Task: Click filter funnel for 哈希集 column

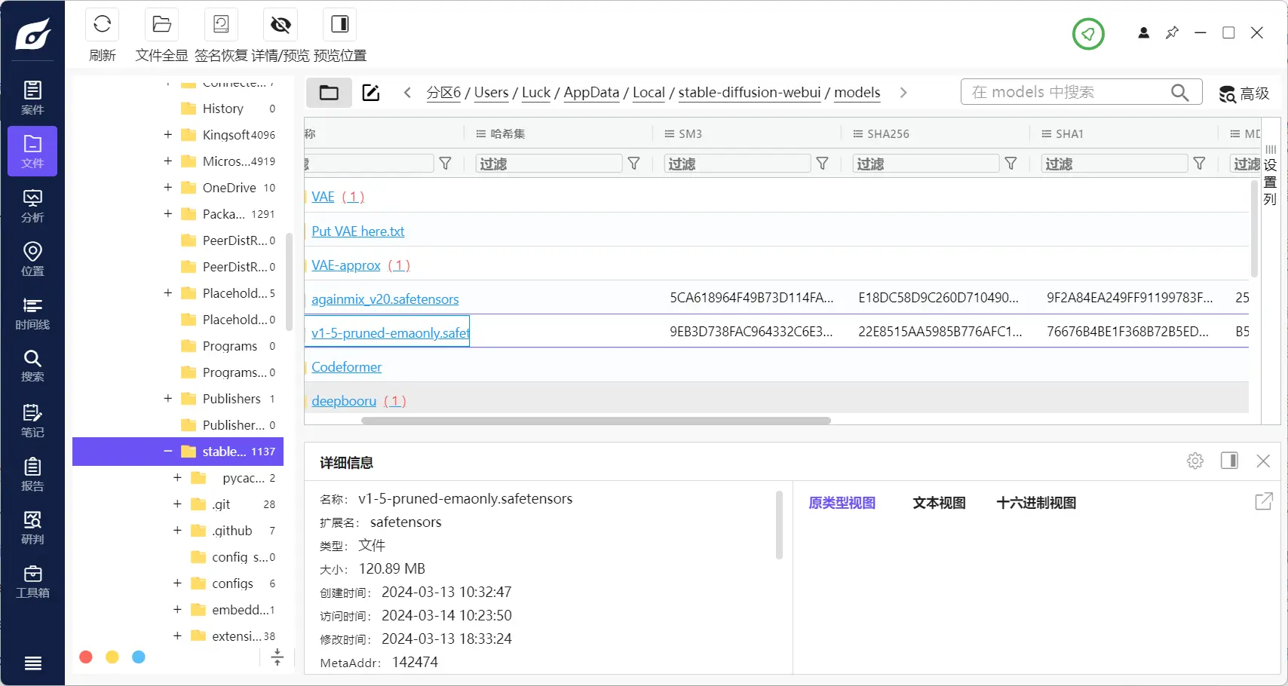Action: tap(634, 164)
